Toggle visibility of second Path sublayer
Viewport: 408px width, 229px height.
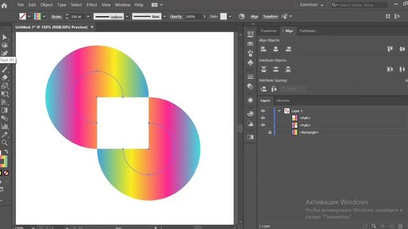[263, 125]
